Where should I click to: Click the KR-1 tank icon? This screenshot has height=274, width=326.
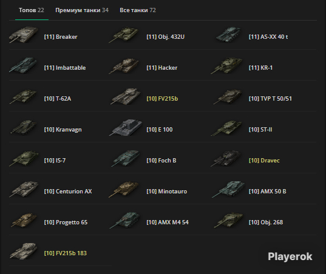point(226,65)
